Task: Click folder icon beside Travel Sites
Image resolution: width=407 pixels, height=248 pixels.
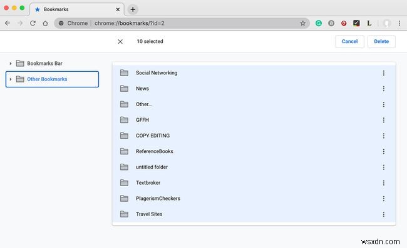Action: 124,214
